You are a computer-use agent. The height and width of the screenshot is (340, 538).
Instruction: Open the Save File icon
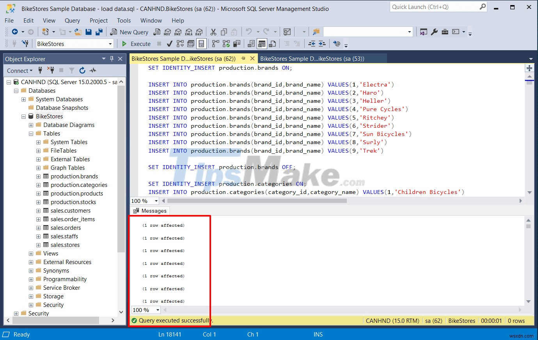pyautogui.click(x=89, y=32)
